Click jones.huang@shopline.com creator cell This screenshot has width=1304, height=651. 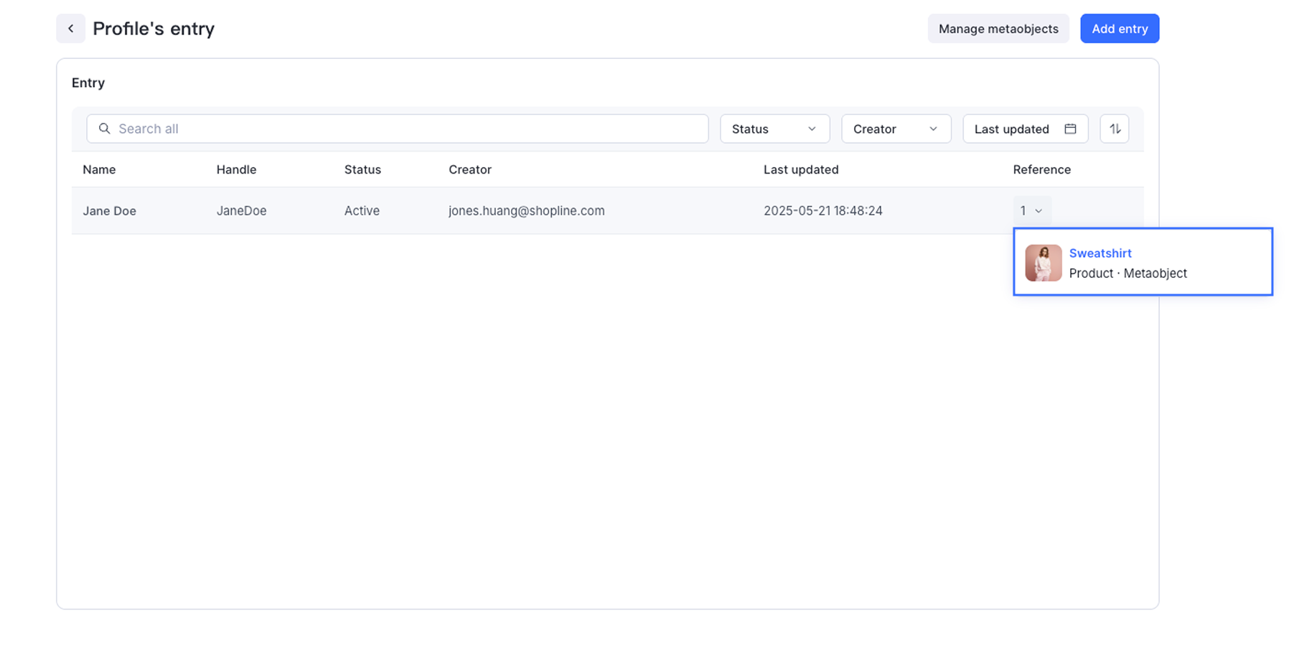(x=527, y=211)
